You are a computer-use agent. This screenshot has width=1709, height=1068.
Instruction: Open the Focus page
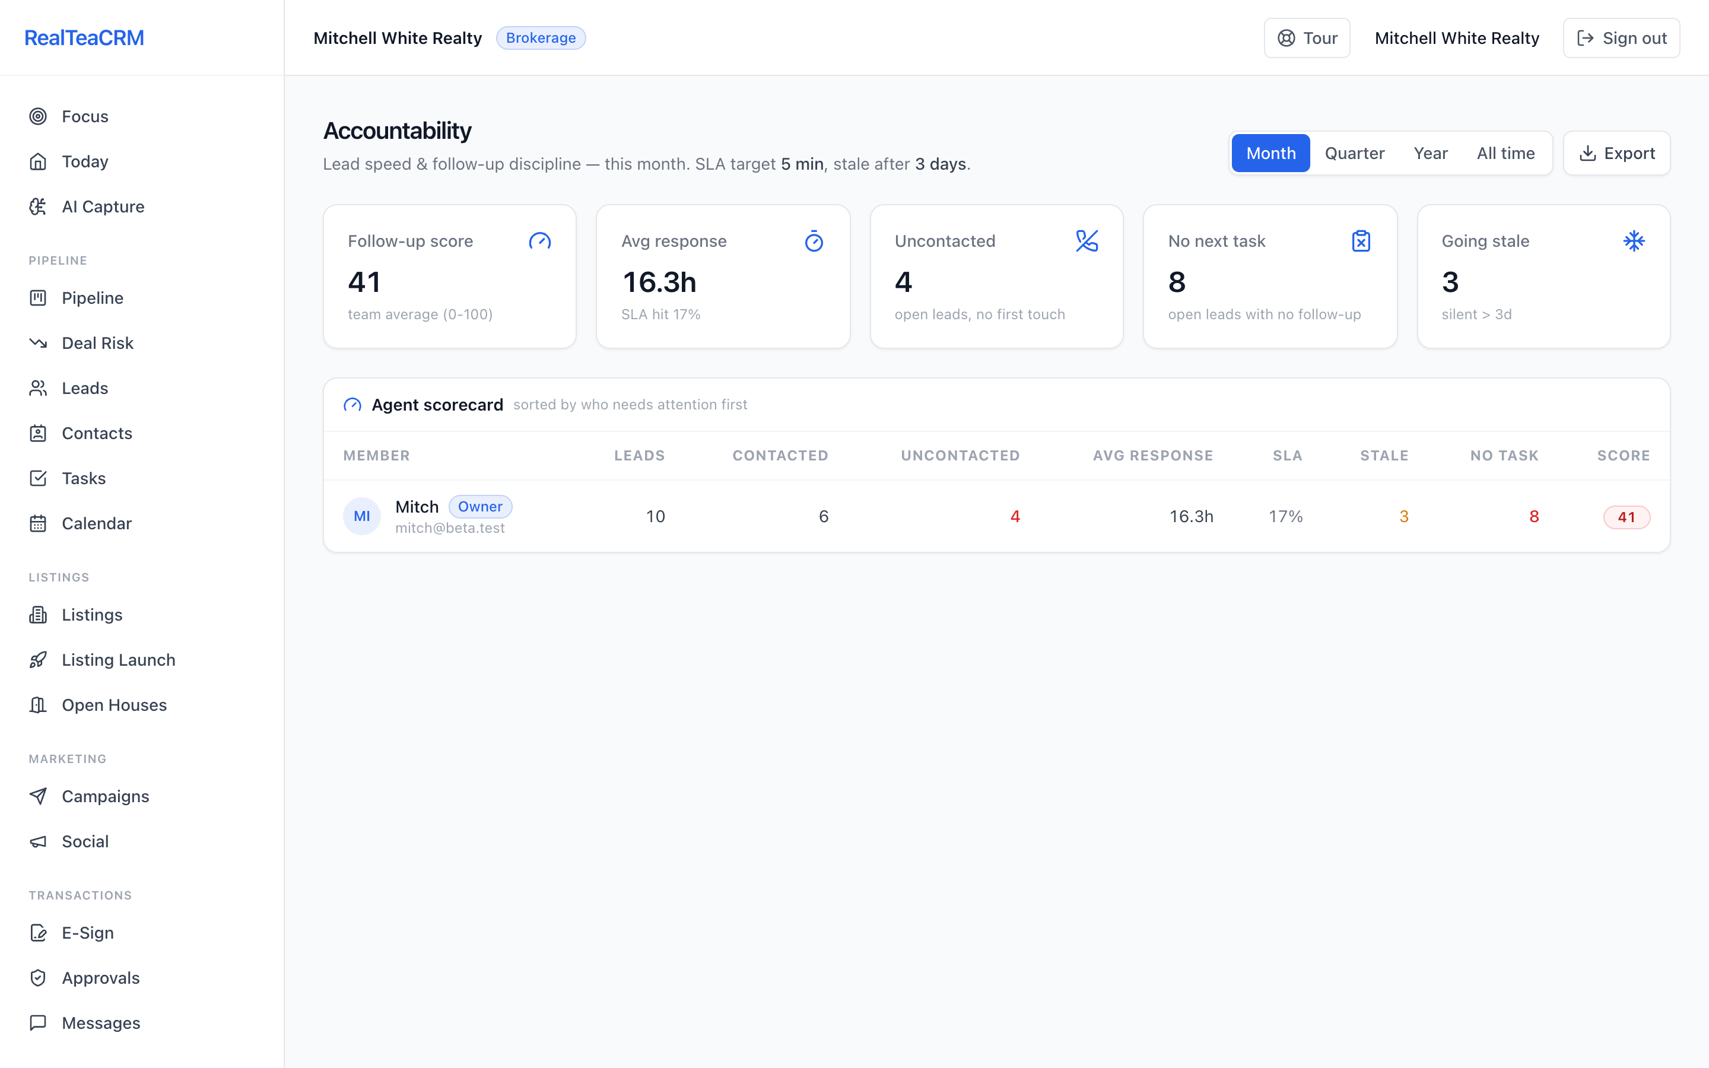click(141, 116)
